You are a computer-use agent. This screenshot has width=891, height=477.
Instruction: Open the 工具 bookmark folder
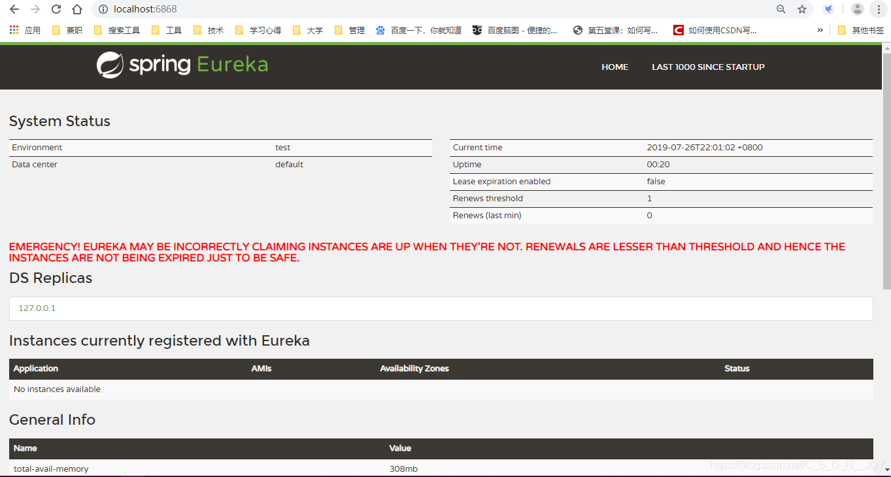click(x=166, y=30)
